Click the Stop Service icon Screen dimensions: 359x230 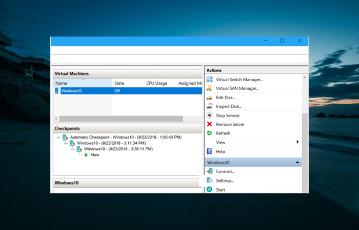(209, 115)
